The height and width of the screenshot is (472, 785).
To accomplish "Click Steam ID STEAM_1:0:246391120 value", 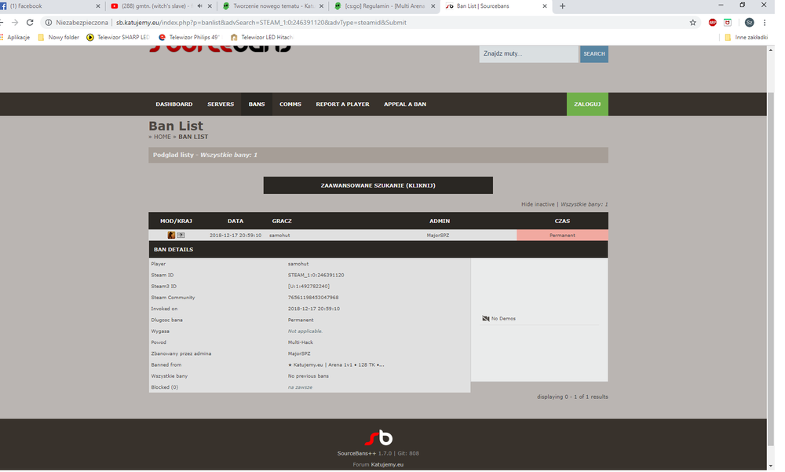I will tap(316, 275).
